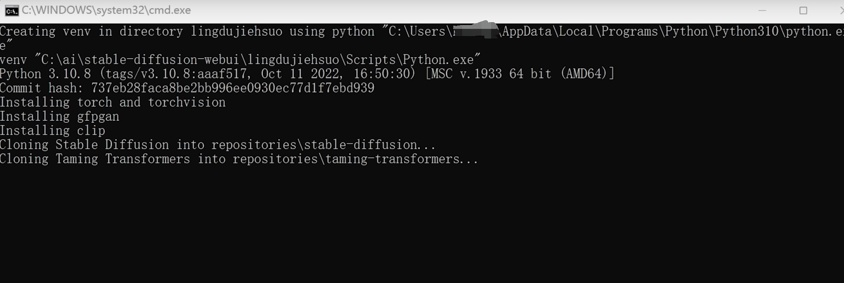This screenshot has height=283, width=844.
Task: Minimize the command prompt window
Action: (x=762, y=10)
